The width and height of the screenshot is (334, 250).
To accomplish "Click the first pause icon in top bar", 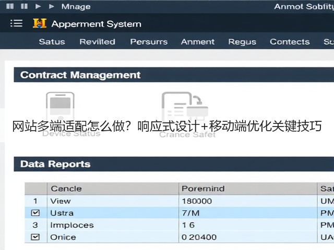I will (x=10, y=6).
